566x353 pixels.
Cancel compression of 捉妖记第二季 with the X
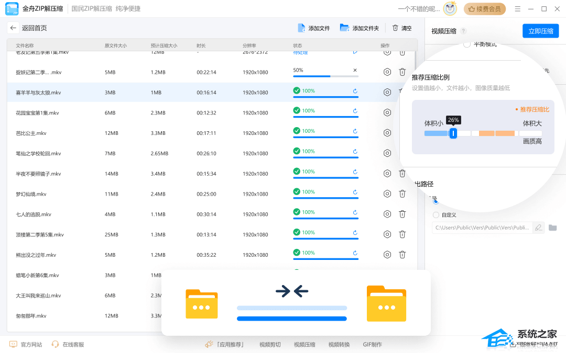pyautogui.click(x=355, y=70)
